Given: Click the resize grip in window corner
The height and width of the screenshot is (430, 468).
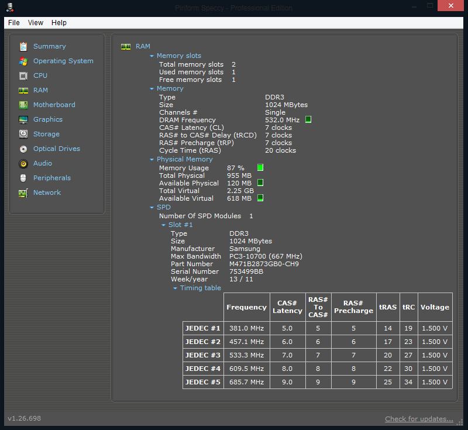Looking at the screenshot, I should pos(460,422).
